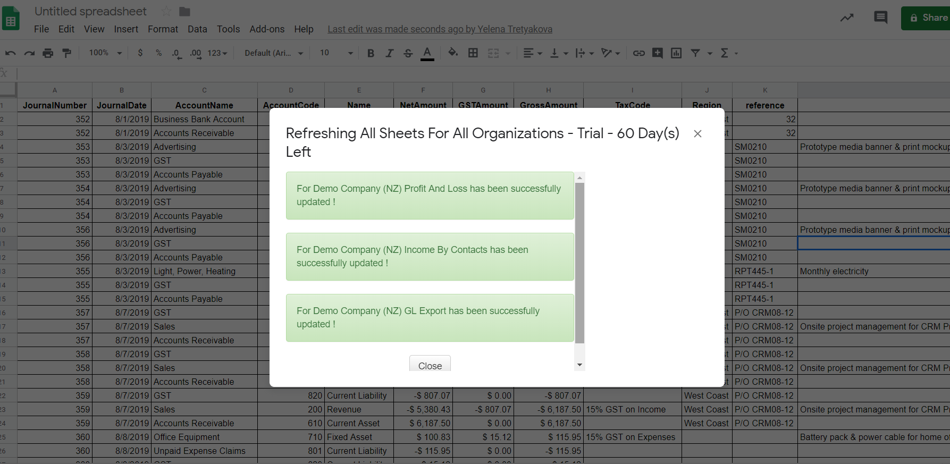The width and height of the screenshot is (950, 464).
Task: Open the Insert menu
Action: click(126, 29)
